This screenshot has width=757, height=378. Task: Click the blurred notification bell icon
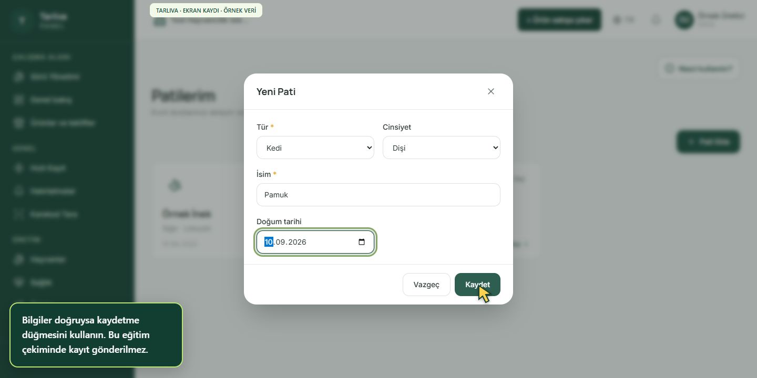click(656, 20)
